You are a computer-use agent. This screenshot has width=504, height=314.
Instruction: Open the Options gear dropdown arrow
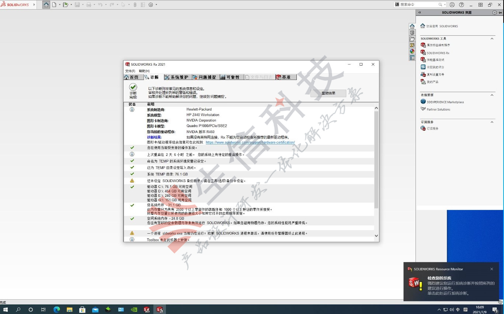(156, 5)
